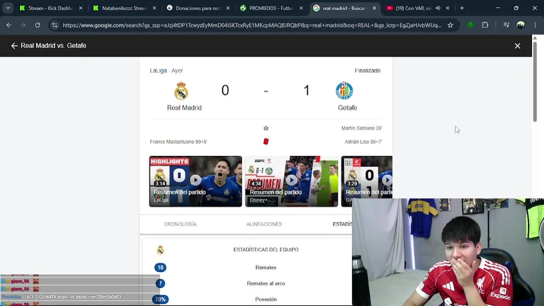Click the Real Madrid crest
The height and width of the screenshot is (306, 544).
pyautogui.click(x=181, y=91)
